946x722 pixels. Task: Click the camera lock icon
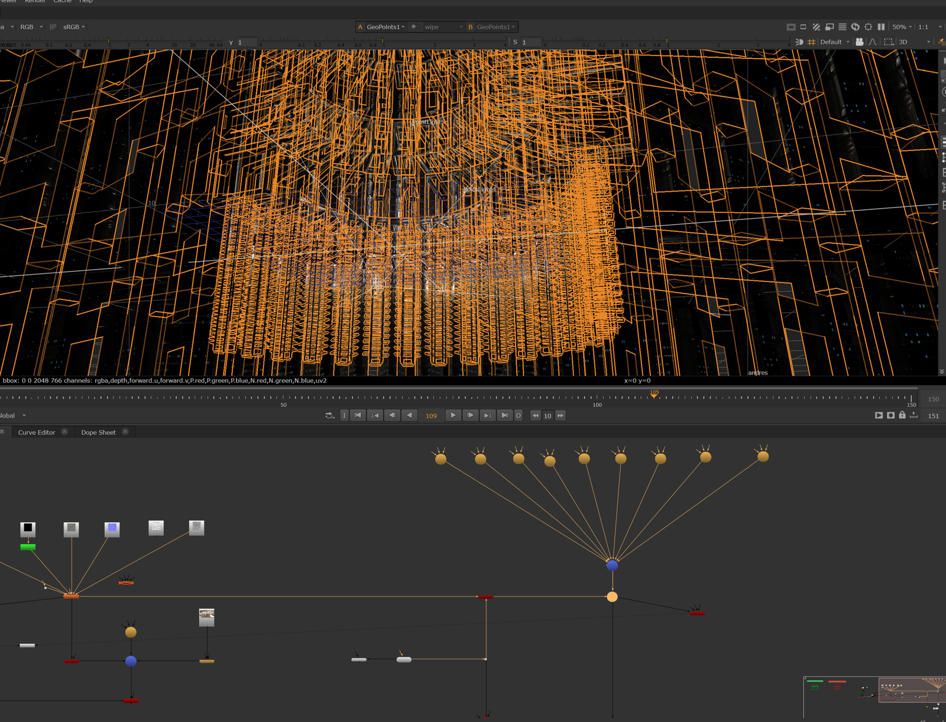(x=860, y=42)
